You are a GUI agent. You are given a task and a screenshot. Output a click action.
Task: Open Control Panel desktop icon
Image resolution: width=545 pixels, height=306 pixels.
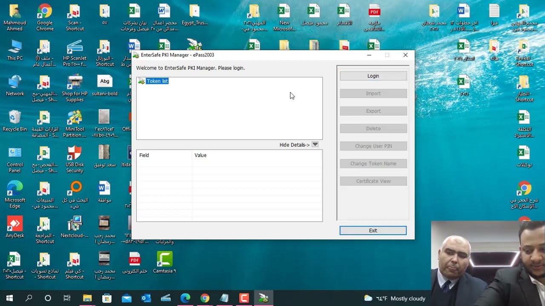pos(15,159)
